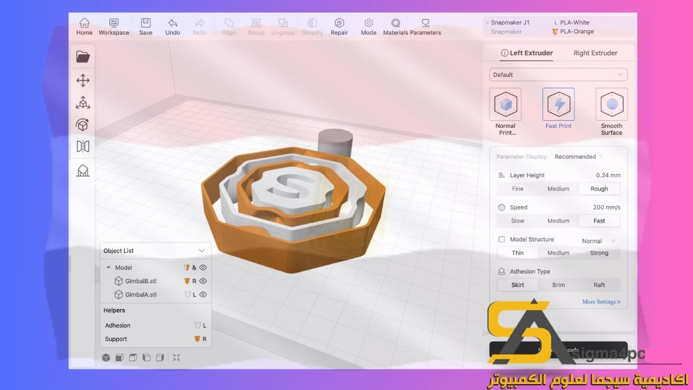Select the fifth cube view icon
Image resolution: width=693 pixels, height=390 pixels.
160,357
